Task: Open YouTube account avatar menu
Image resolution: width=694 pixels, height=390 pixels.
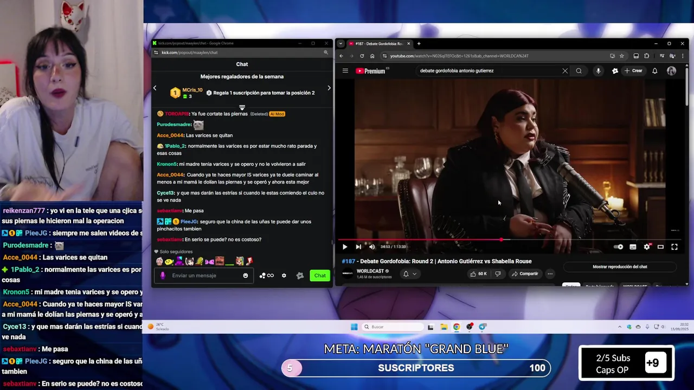Action: click(671, 71)
